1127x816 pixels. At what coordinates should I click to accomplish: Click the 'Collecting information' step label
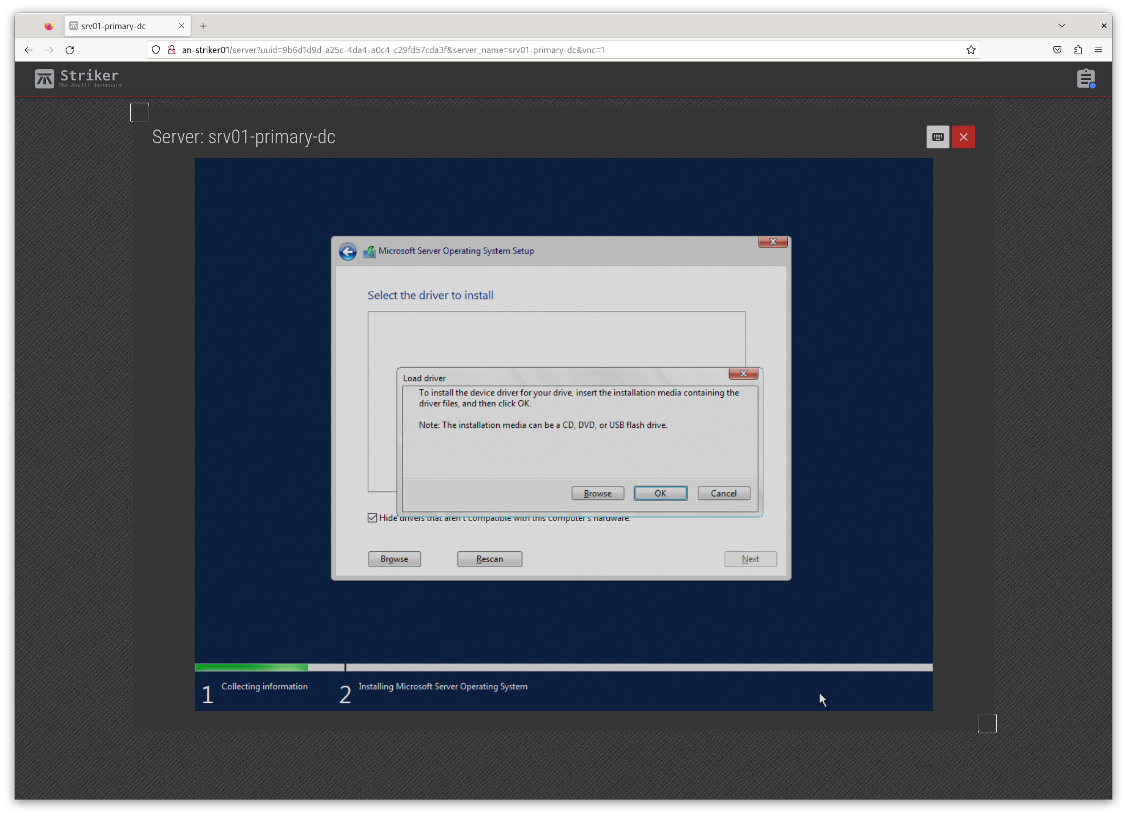pyautogui.click(x=264, y=686)
